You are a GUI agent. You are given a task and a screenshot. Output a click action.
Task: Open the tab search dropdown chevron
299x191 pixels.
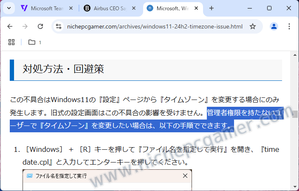(9, 8)
